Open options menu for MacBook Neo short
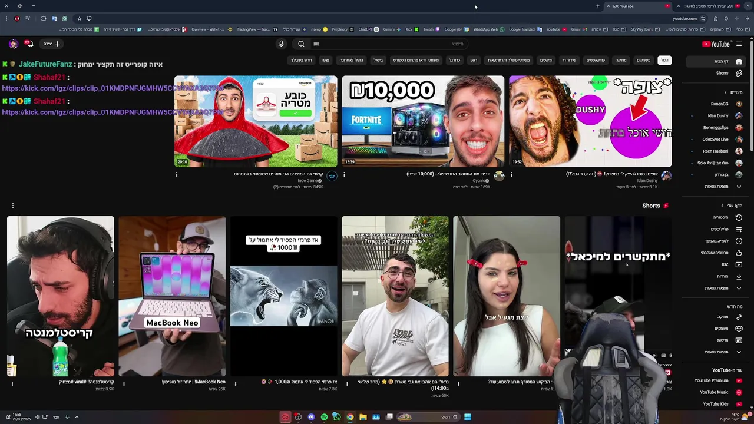 (124, 384)
